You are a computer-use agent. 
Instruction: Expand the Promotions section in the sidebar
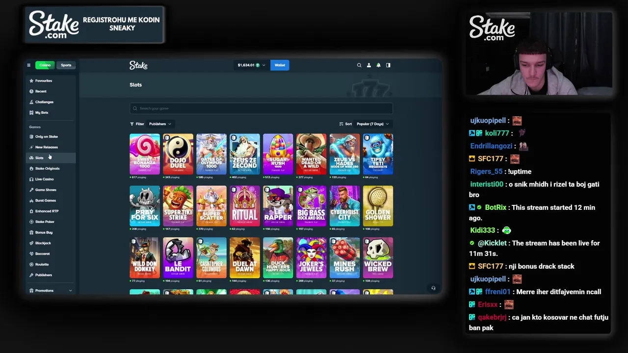pos(51,291)
